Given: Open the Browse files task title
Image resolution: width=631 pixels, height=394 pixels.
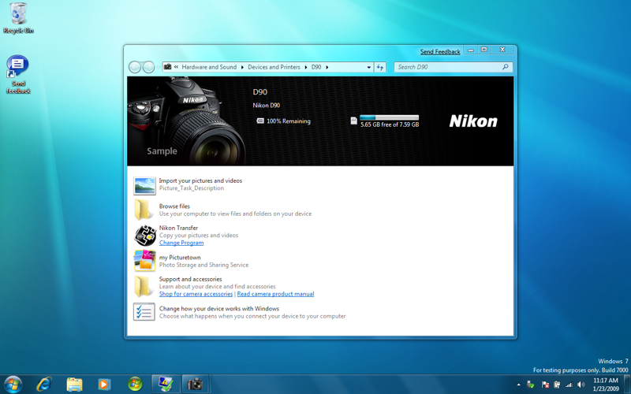Looking at the screenshot, I should [x=174, y=206].
